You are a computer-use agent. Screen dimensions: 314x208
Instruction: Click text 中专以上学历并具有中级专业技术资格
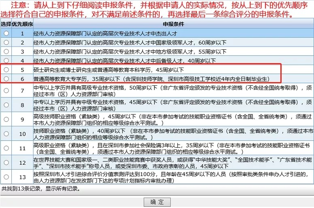click(79, 102)
